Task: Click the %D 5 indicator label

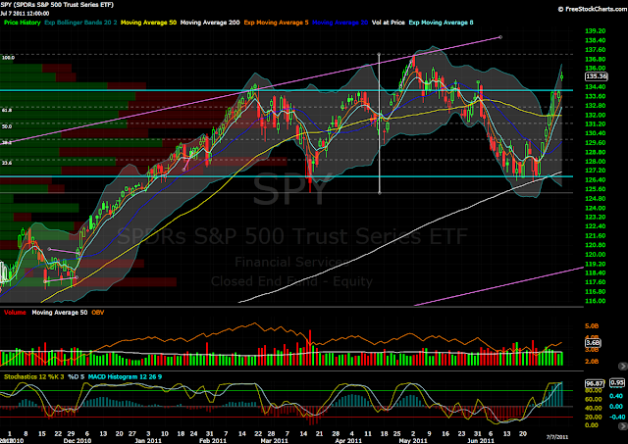Action: click(x=77, y=376)
